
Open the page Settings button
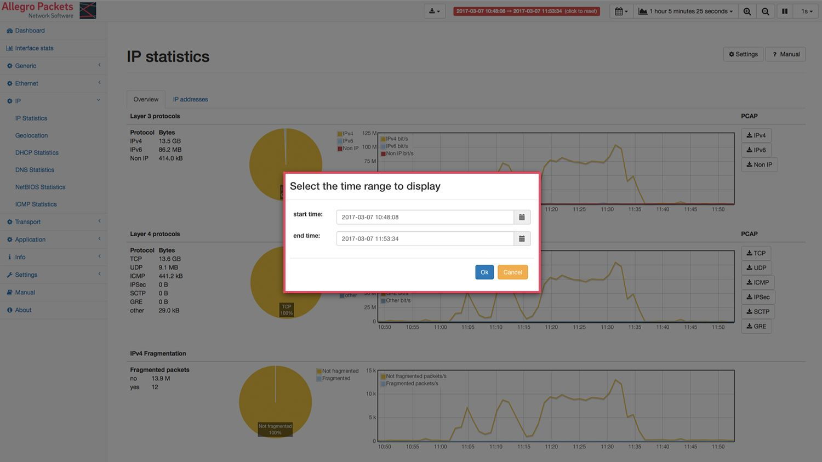pyautogui.click(x=743, y=54)
